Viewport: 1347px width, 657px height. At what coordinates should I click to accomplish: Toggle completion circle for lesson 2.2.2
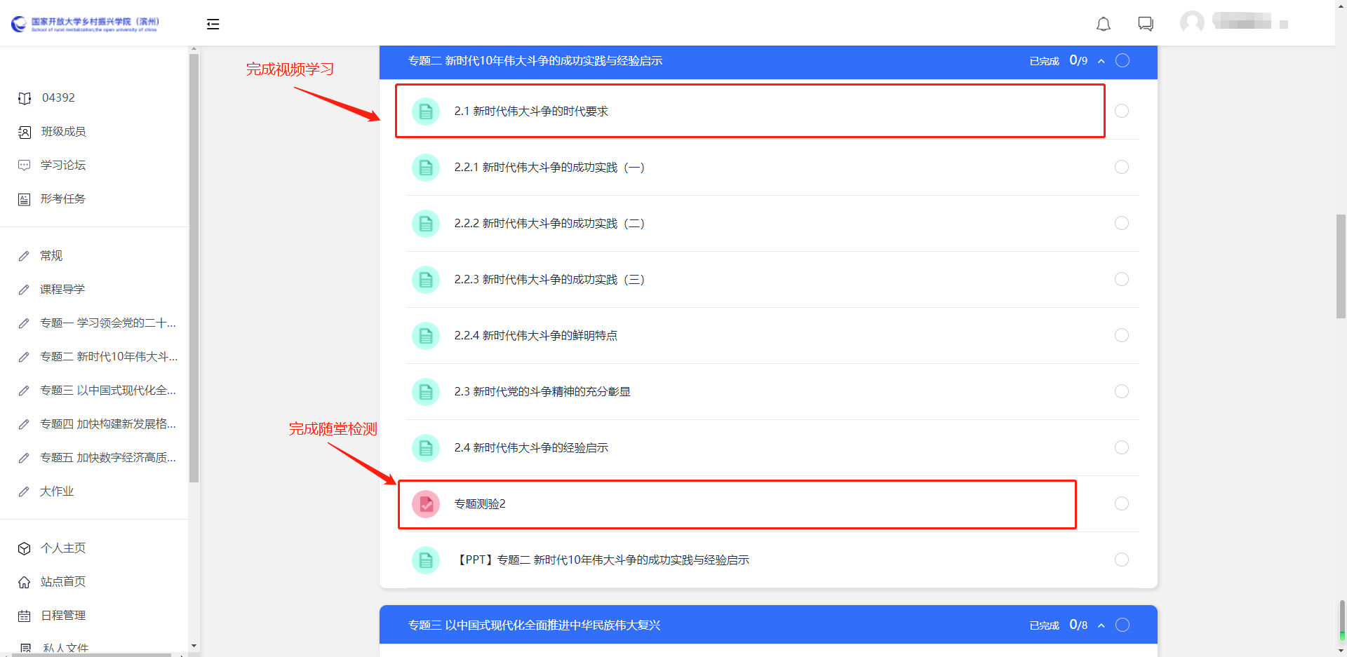(1122, 223)
